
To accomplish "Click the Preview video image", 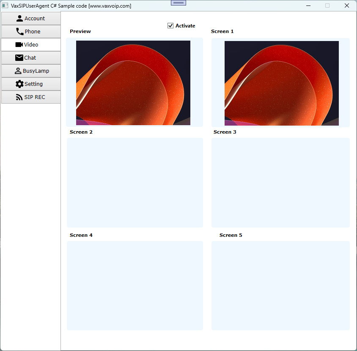I will [x=133, y=83].
